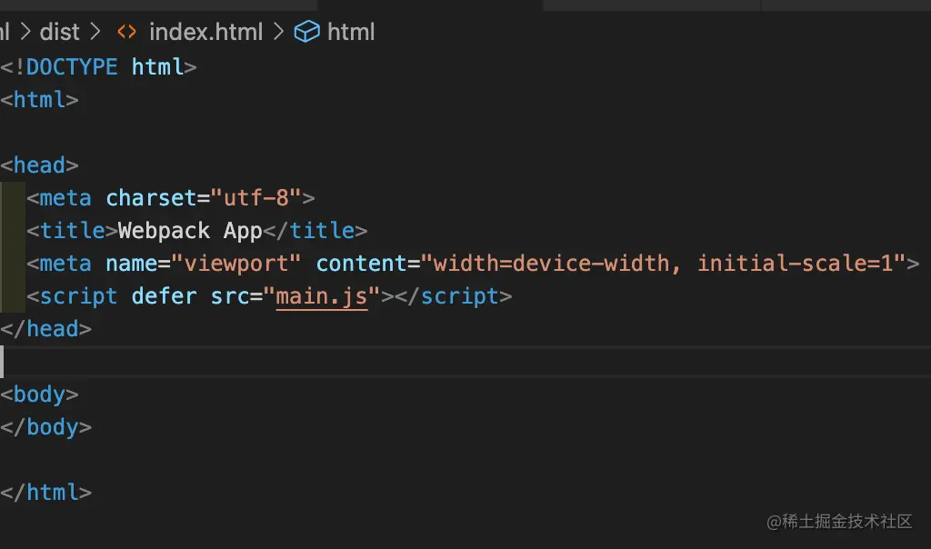Click the cube symbol icon in breadcrumb
Viewport: 931px width, 549px height.
307,33
